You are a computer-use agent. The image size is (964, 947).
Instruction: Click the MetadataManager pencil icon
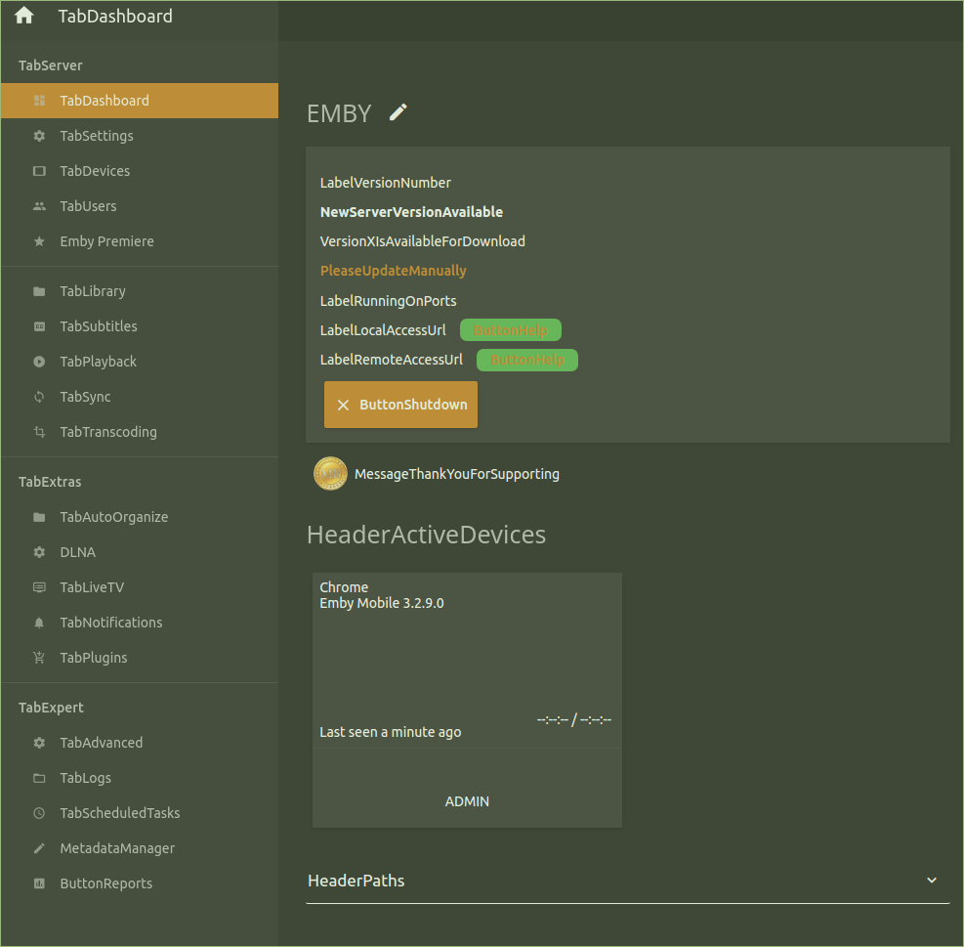tap(39, 848)
